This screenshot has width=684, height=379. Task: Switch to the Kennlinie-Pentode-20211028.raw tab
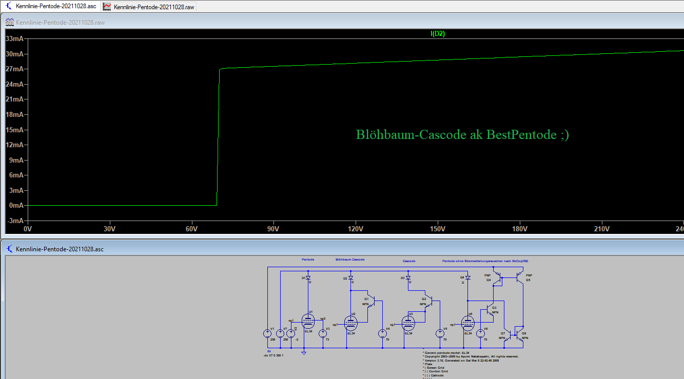[149, 7]
